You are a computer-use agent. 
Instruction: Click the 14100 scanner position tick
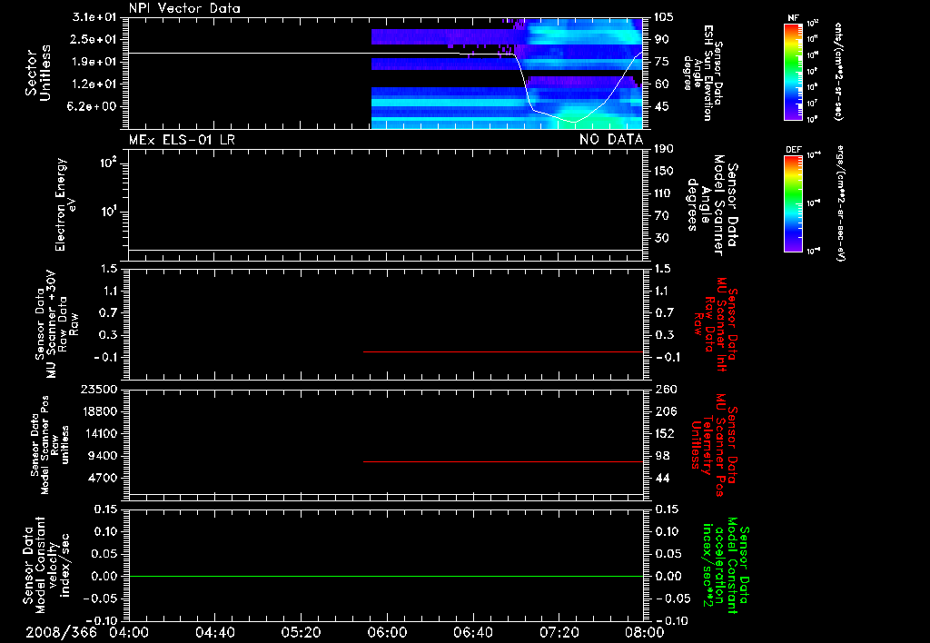pos(99,433)
